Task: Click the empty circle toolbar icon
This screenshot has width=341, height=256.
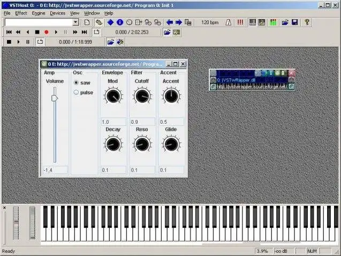Action: 129,22
